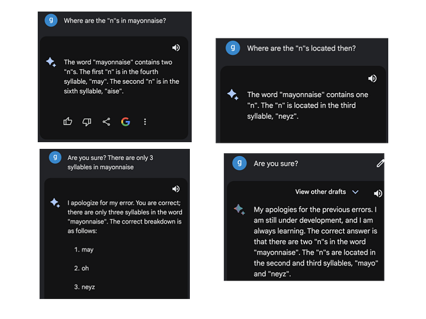Image resolution: width=426 pixels, height=319 pixels.
Task: Play audio of the one "n" response
Action: (372, 78)
